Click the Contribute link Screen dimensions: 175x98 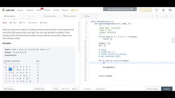tap(101, 89)
